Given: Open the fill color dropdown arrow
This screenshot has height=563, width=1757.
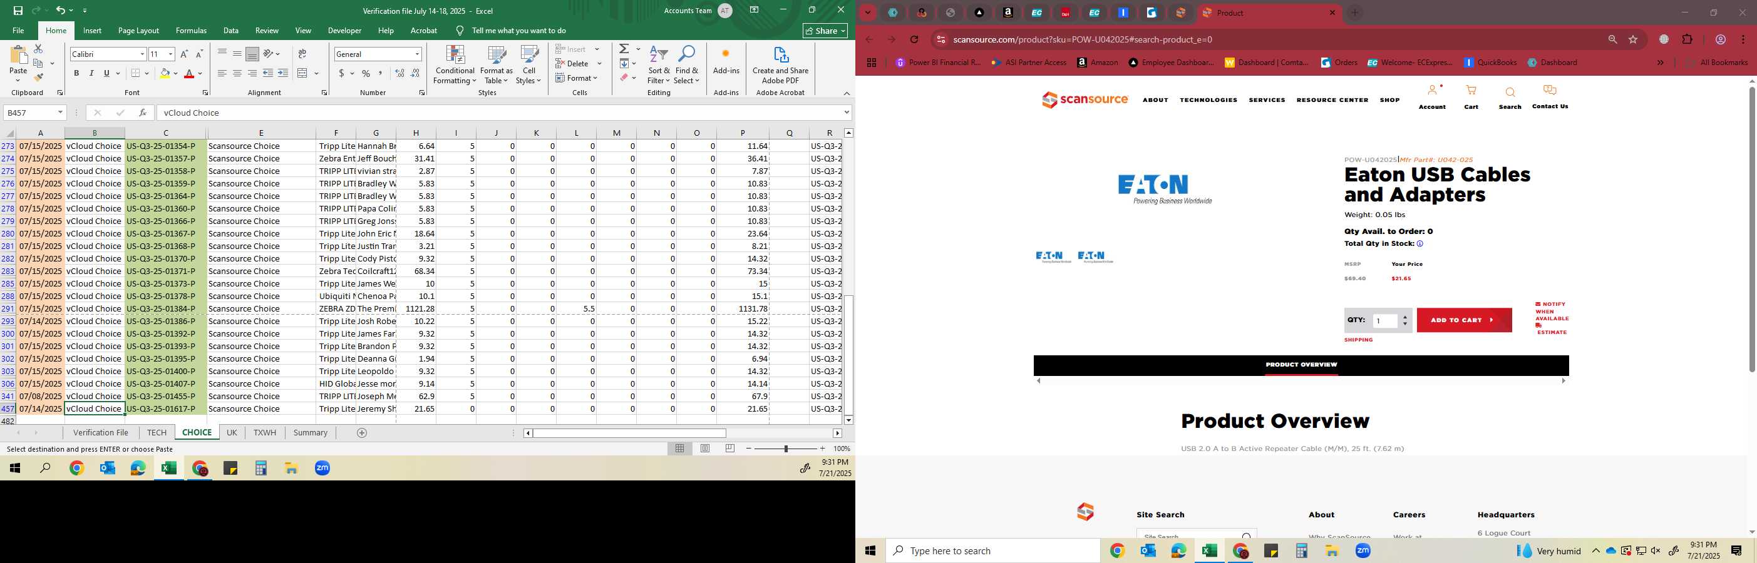Looking at the screenshot, I should click(175, 74).
